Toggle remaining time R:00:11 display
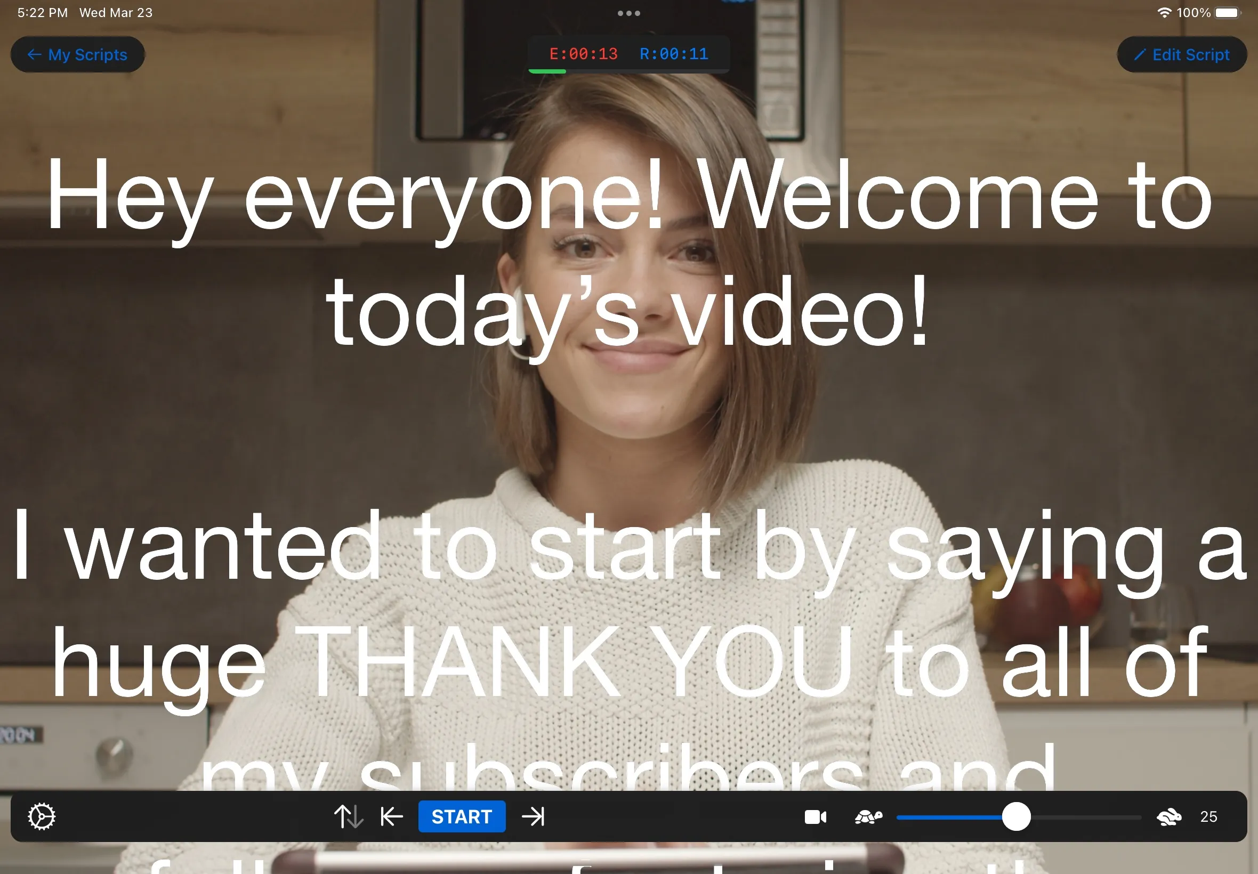1258x874 pixels. coord(674,54)
